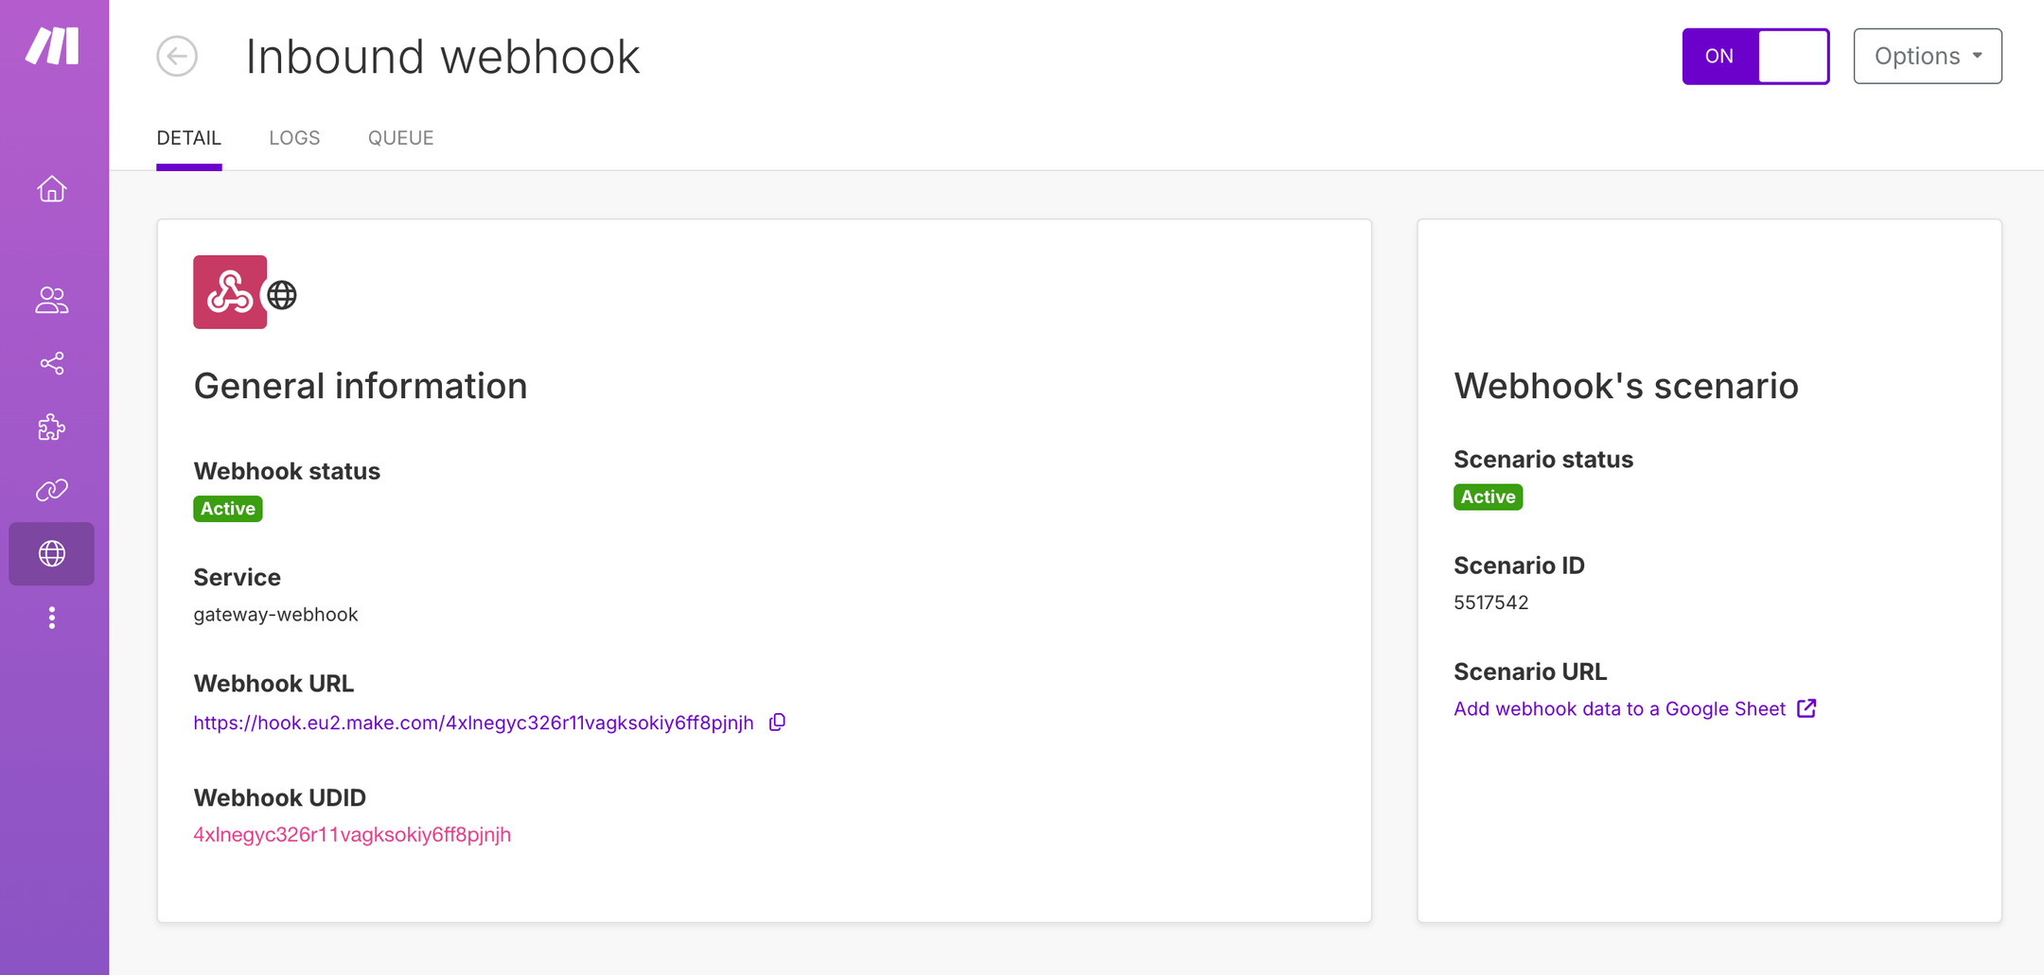Open the Scenarios share icon in sidebar
This screenshot has height=975, width=2044.
[x=52, y=364]
